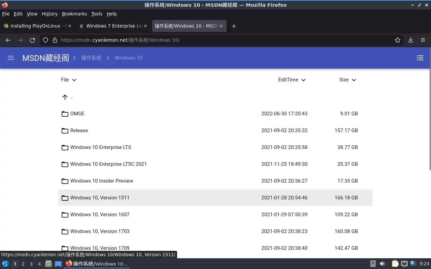The width and height of the screenshot is (431, 269).
Task: Click the MSDN藏经阁 site title
Action: 45,58
